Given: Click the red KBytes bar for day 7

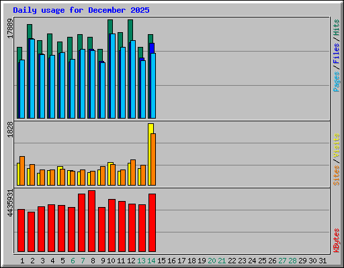Looking at the screenshot, I should tap(81, 223).
